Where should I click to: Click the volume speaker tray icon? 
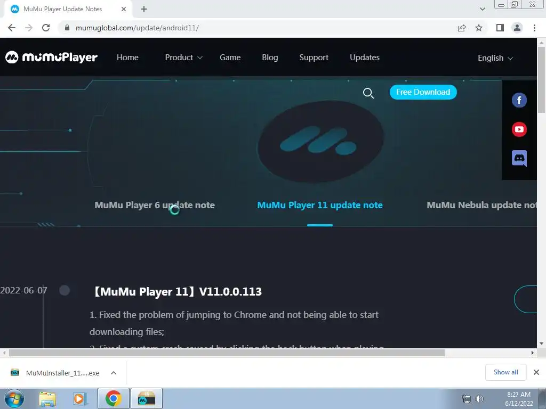click(479, 399)
